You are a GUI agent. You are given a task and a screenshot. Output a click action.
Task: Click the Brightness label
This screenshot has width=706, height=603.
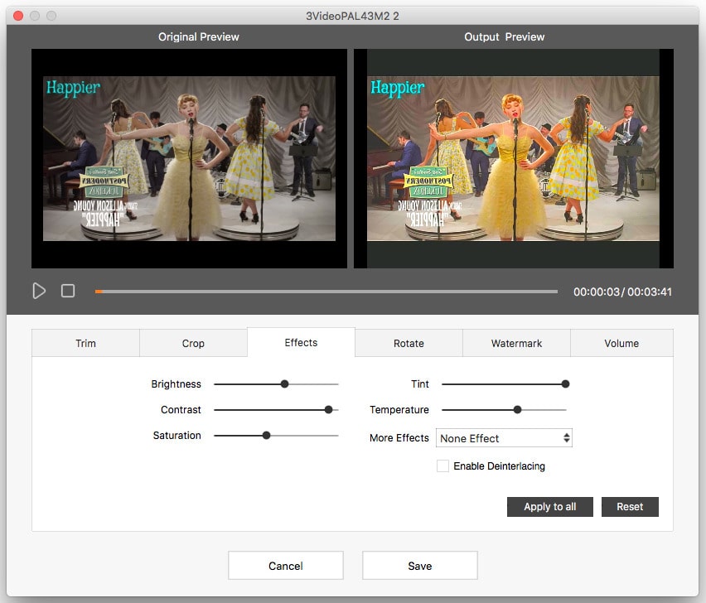tap(176, 384)
